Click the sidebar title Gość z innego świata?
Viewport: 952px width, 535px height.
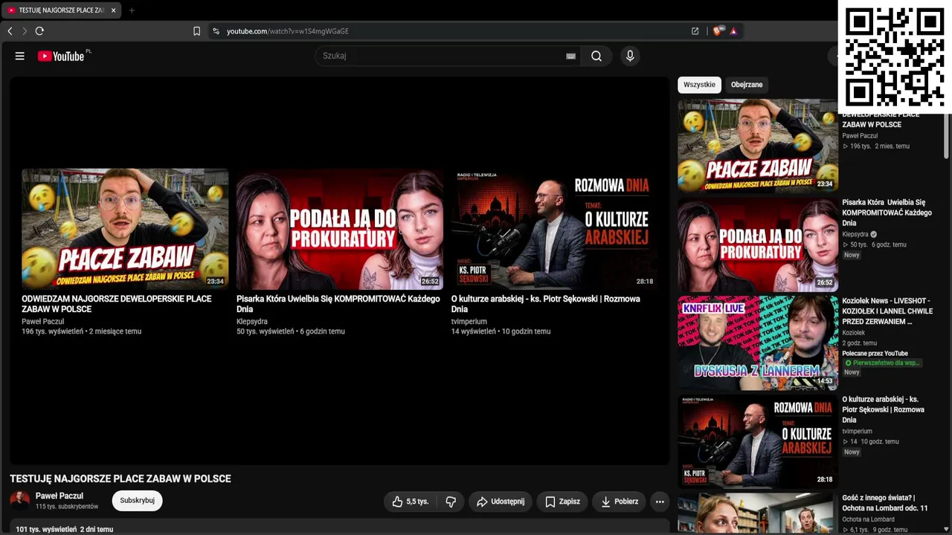pyautogui.click(x=885, y=503)
